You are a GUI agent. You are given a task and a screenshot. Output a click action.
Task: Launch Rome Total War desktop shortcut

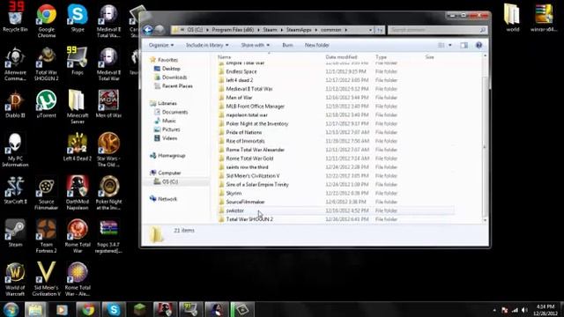78,236
